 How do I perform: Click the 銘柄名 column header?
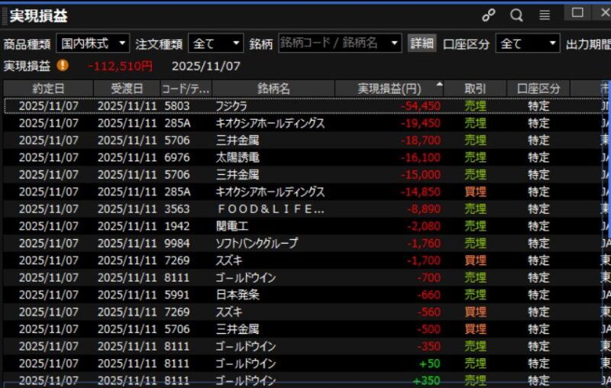273,89
